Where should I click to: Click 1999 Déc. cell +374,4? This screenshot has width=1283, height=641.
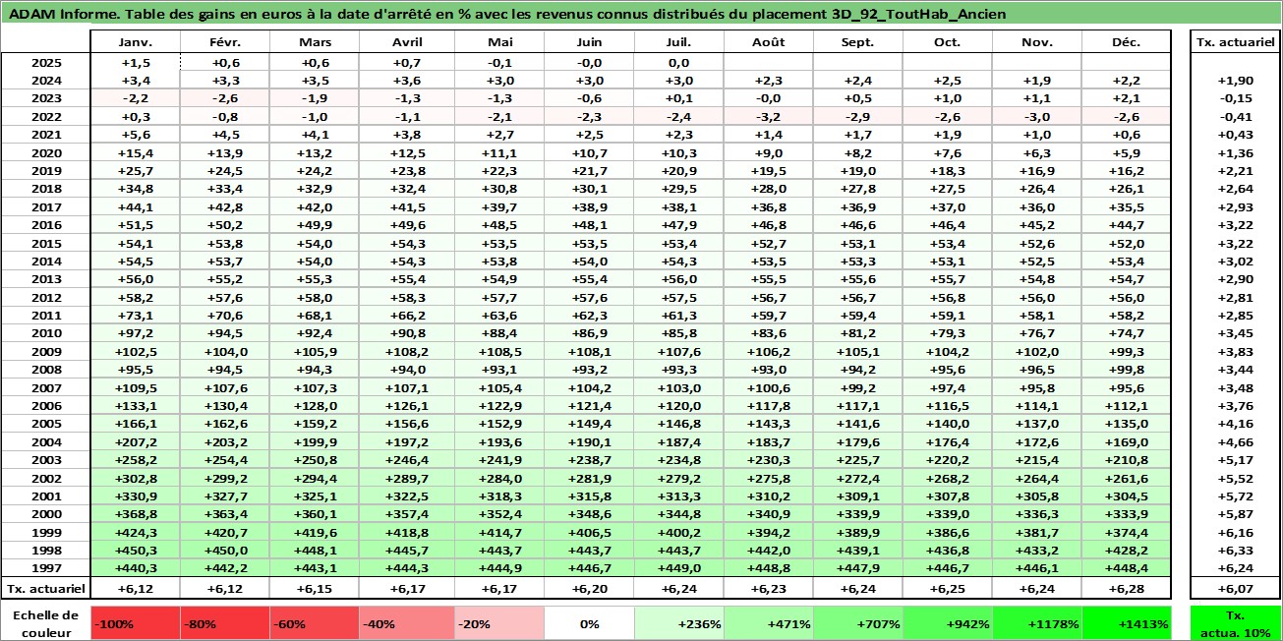tap(1126, 533)
